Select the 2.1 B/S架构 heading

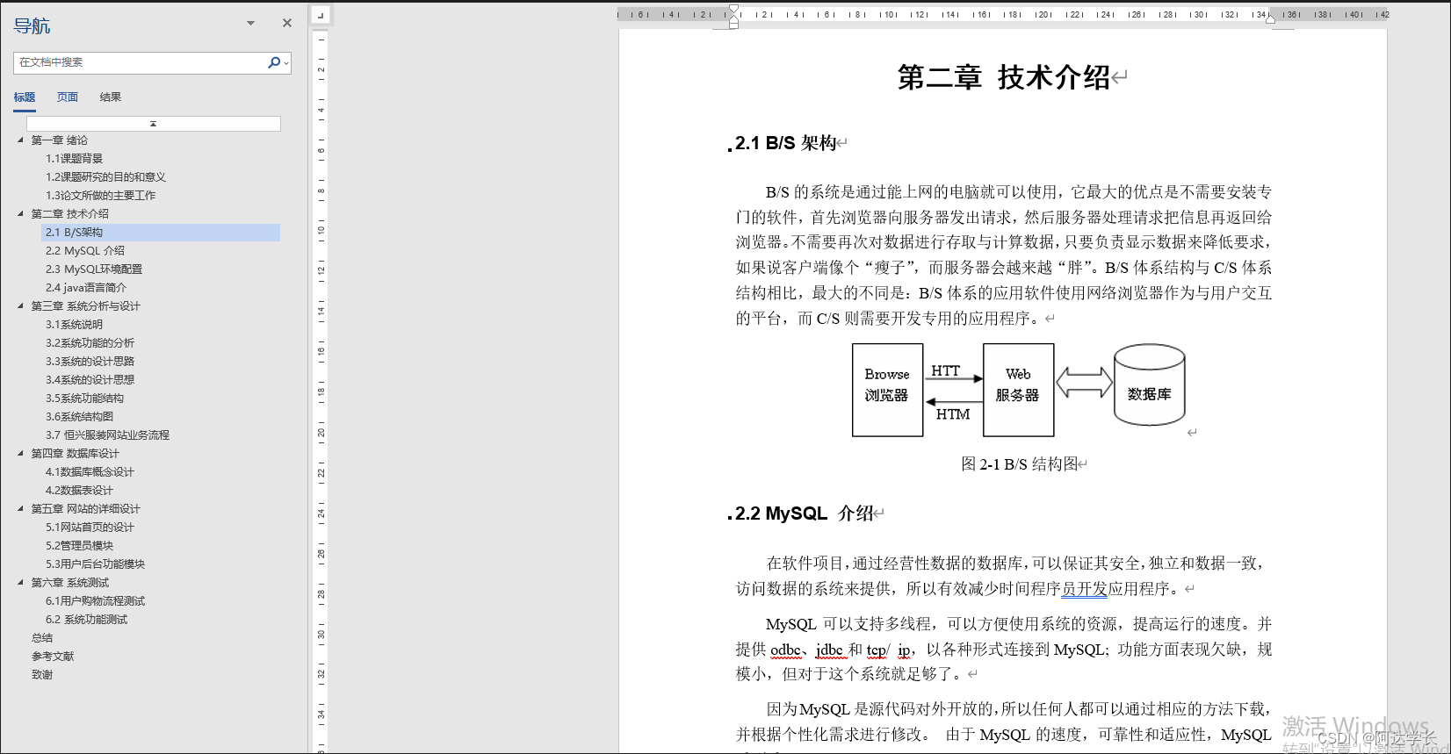pos(161,233)
